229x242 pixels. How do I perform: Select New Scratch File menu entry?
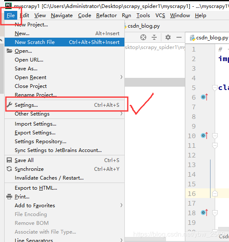64,42
